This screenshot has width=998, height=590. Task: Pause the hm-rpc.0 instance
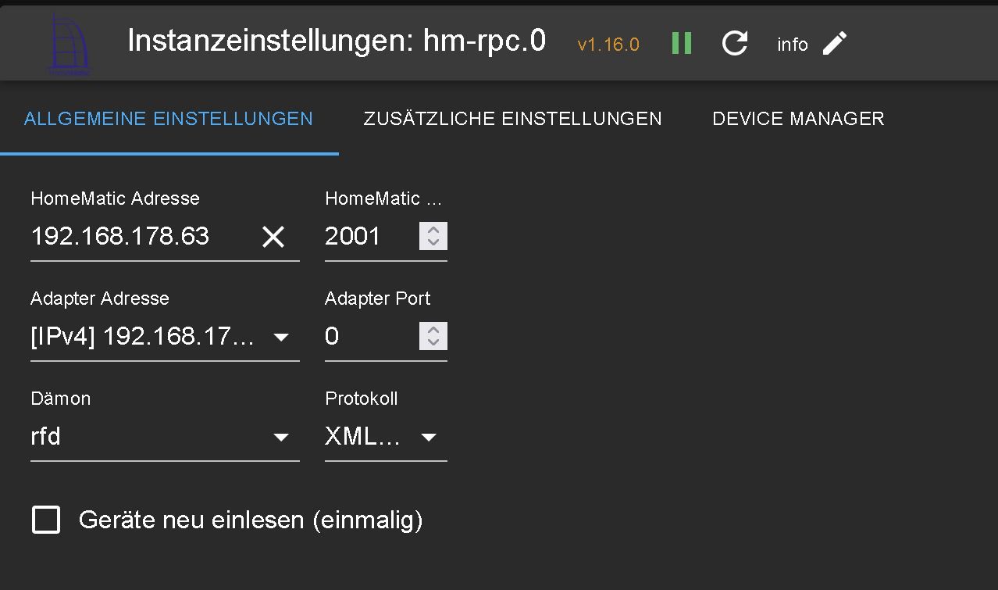[x=682, y=43]
